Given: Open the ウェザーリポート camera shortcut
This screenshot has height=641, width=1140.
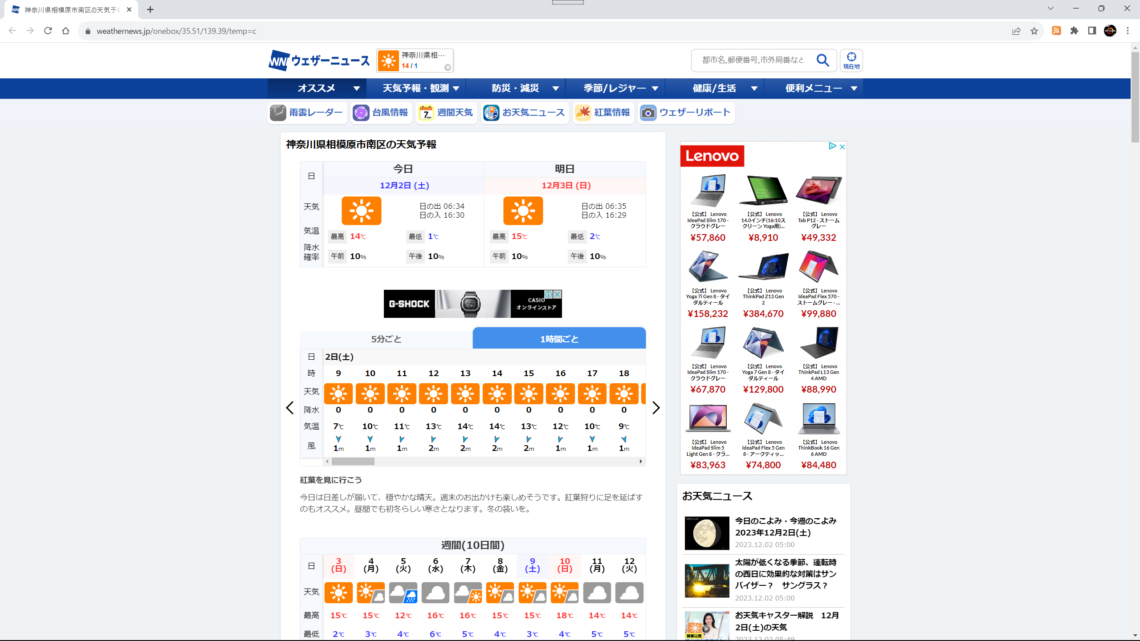Looking at the screenshot, I should pos(686,113).
